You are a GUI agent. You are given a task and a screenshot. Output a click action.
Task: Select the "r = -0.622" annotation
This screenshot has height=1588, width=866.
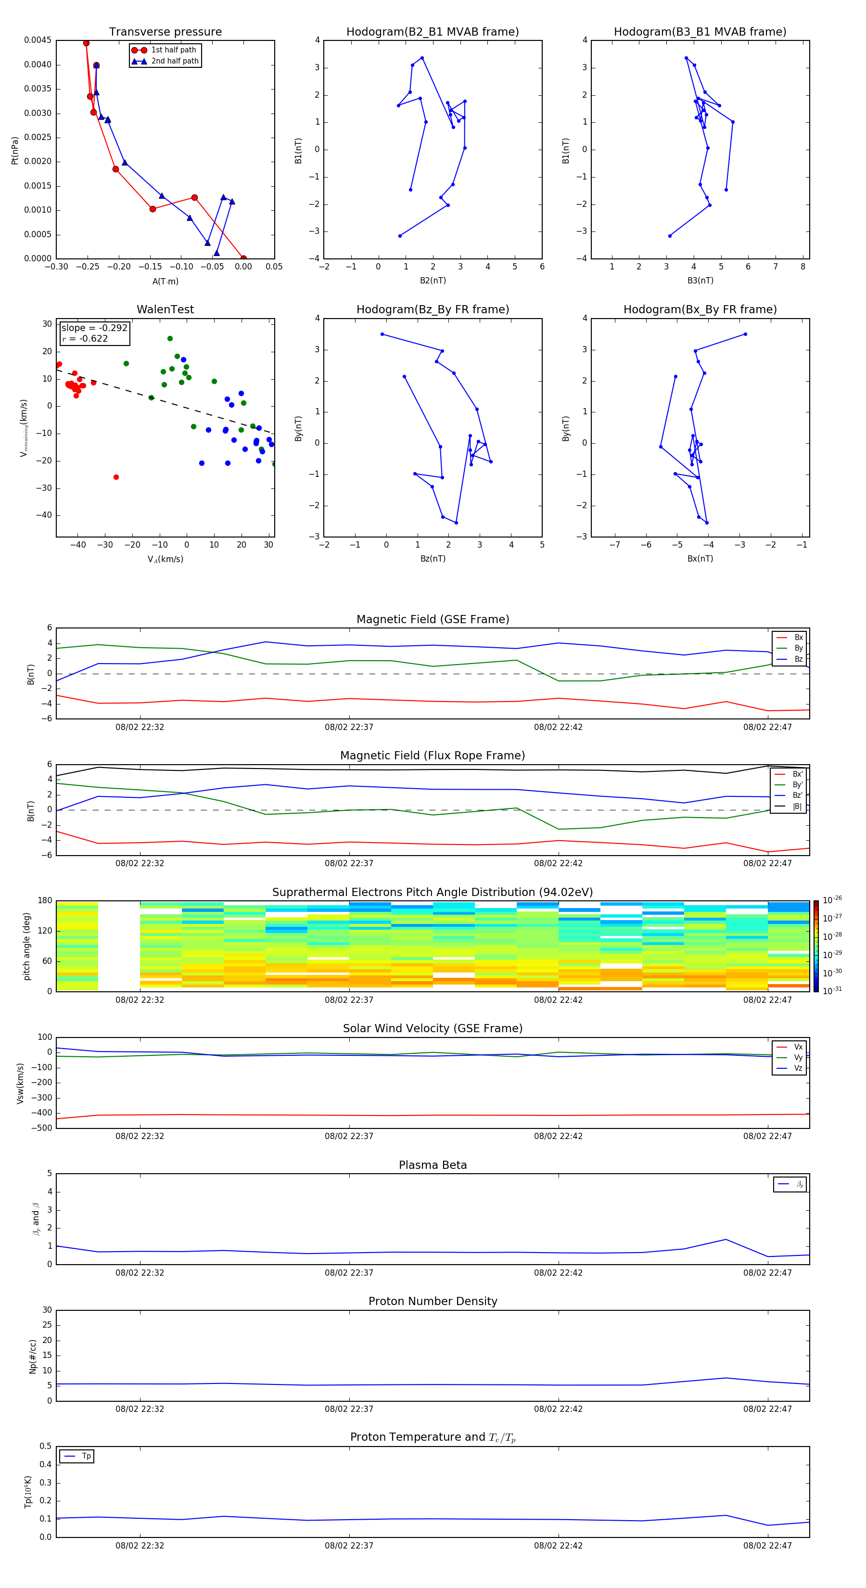[x=85, y=338]
